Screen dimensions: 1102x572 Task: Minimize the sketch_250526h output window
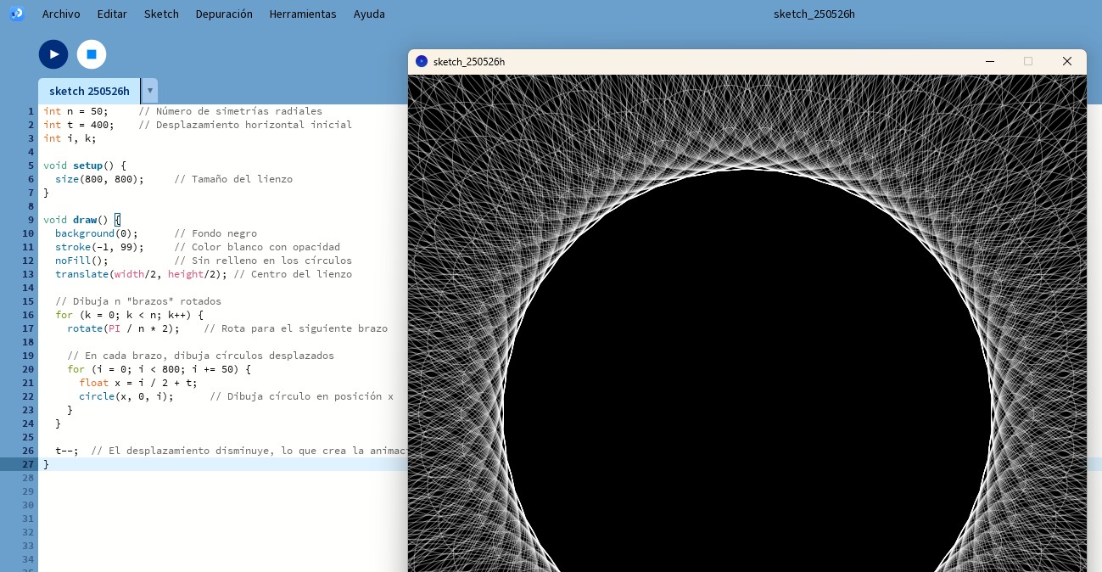coord(989,61)
